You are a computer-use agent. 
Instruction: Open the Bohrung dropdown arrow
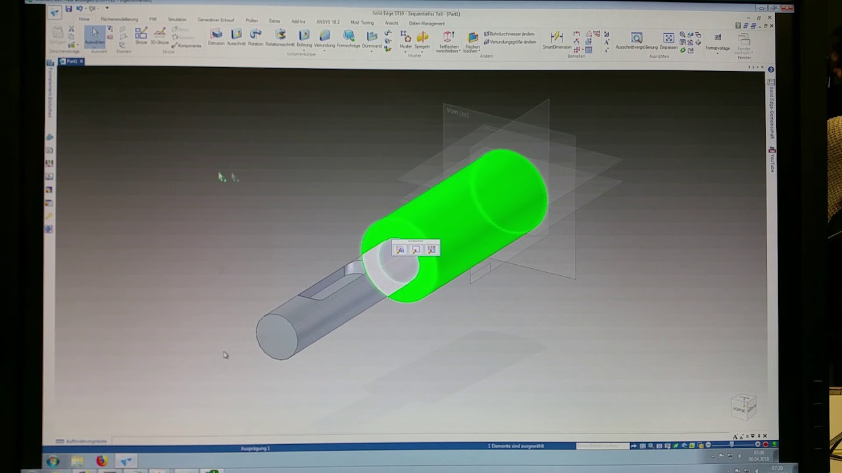(304, 50)
